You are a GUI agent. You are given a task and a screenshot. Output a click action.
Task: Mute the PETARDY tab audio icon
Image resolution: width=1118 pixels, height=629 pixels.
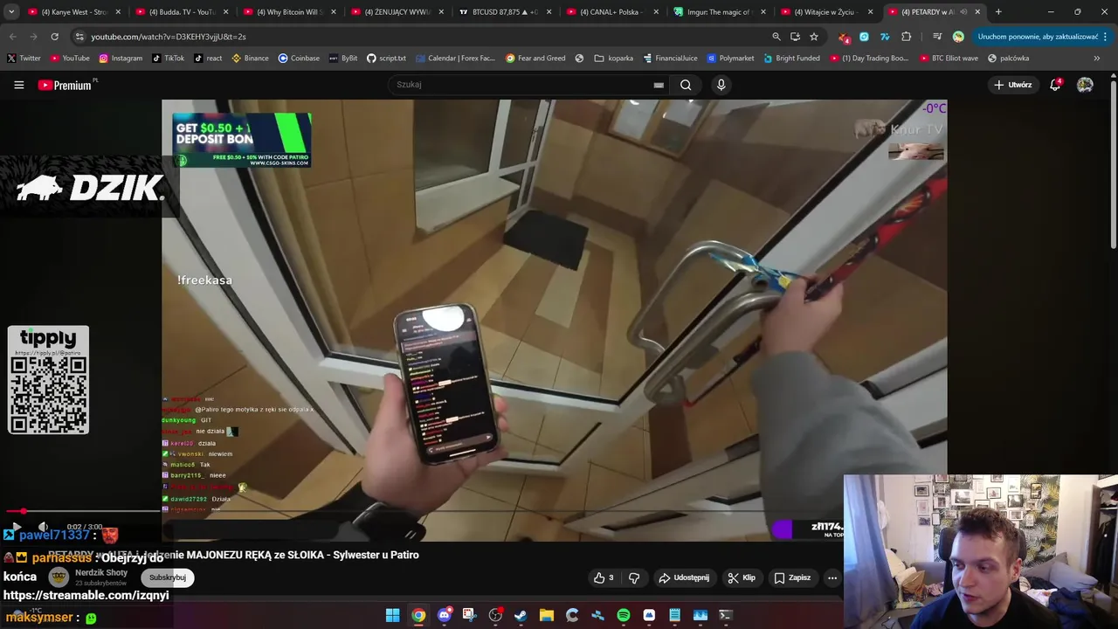tap(964, 12)
